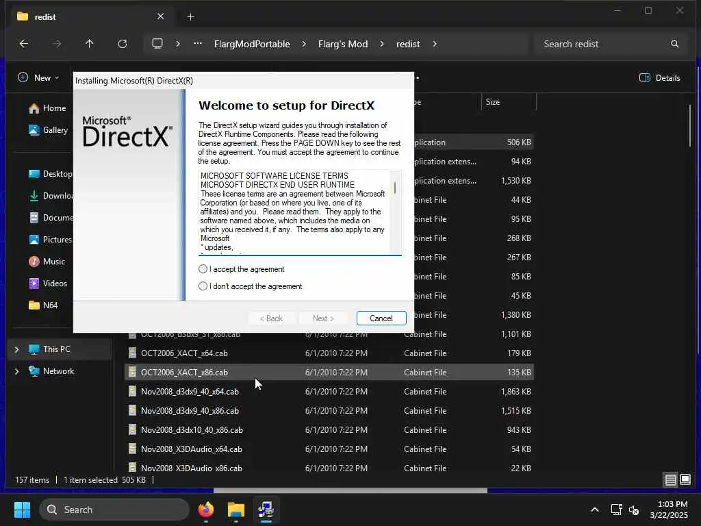Open the address bar ellipsis overflow
The width and height of the screenshot is (701, 526).
(198, 44)
